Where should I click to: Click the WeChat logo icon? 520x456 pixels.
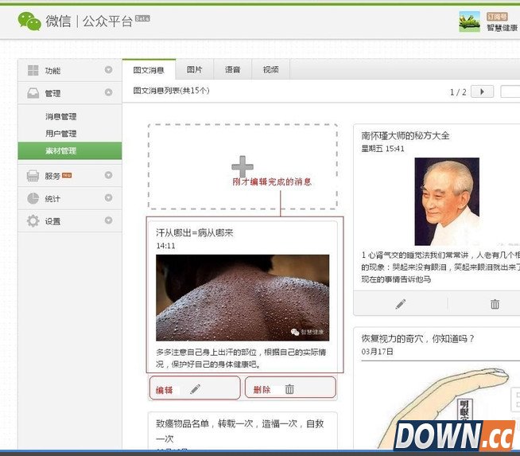pos(29,21)
